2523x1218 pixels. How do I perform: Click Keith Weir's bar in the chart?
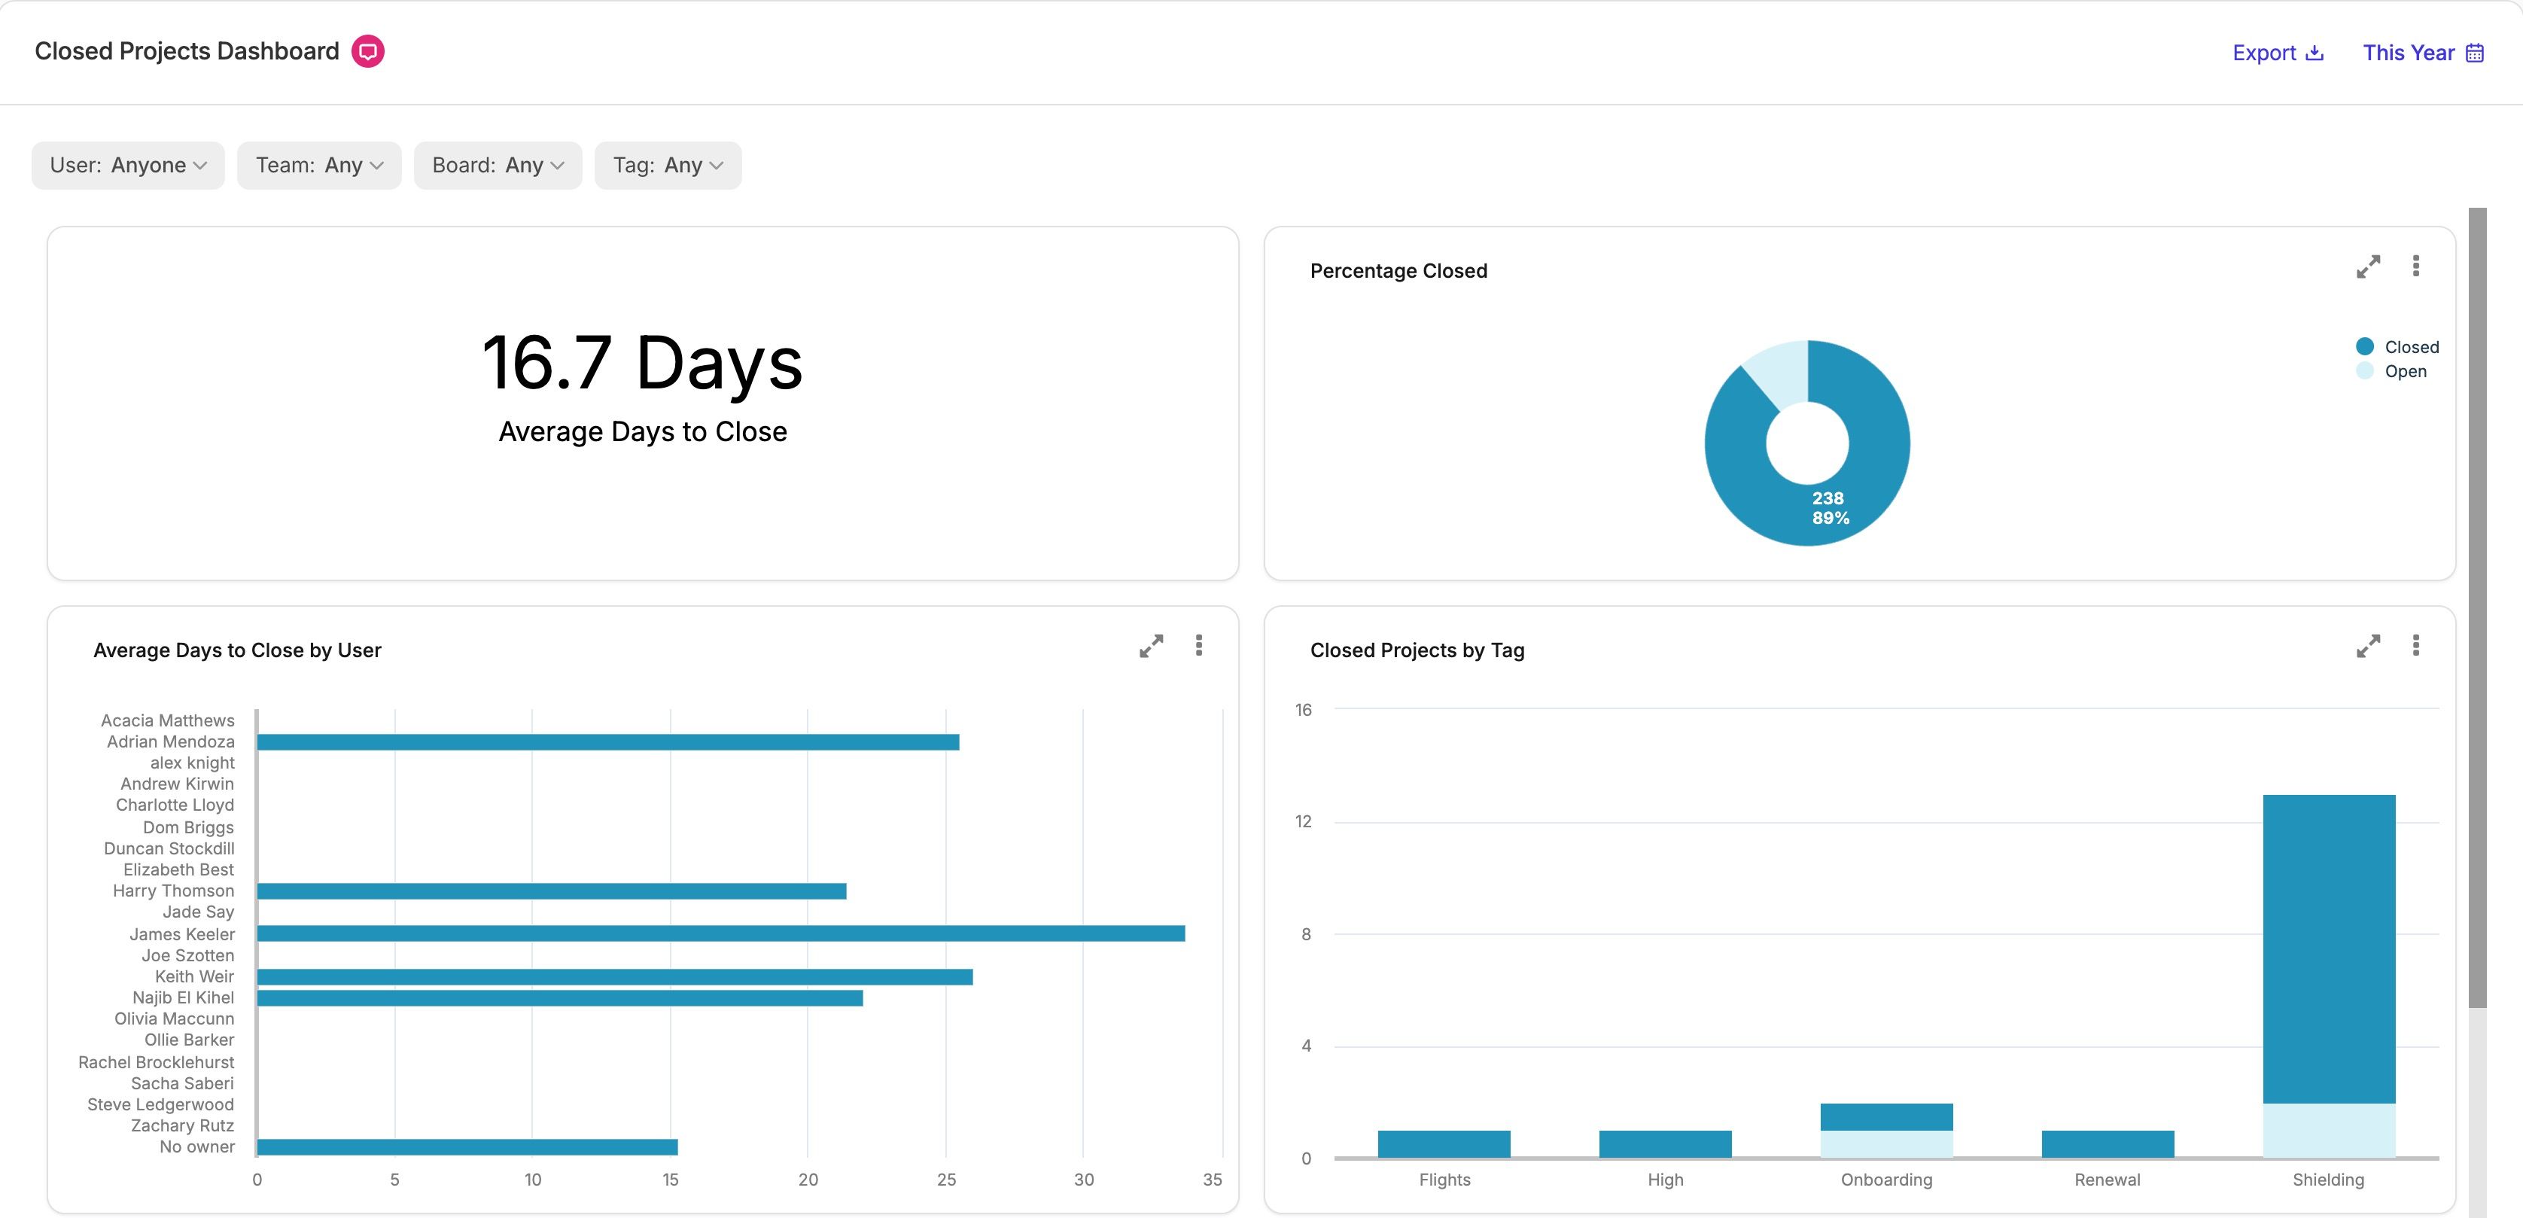[x=615, y=977]
